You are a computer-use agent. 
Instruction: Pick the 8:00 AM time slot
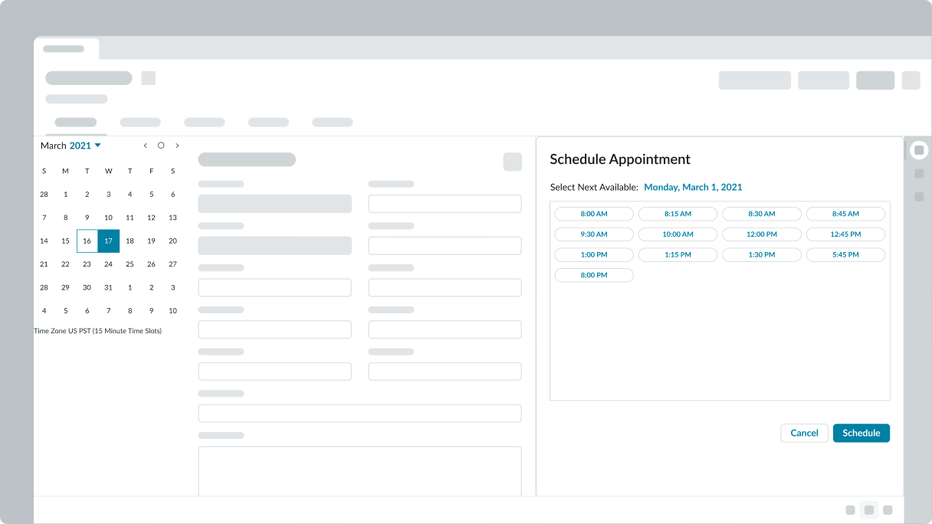(x=594, y=214)
